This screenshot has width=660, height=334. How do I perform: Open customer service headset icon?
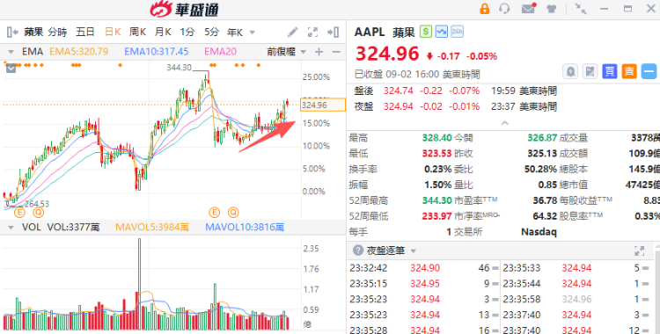pos(504,9)
